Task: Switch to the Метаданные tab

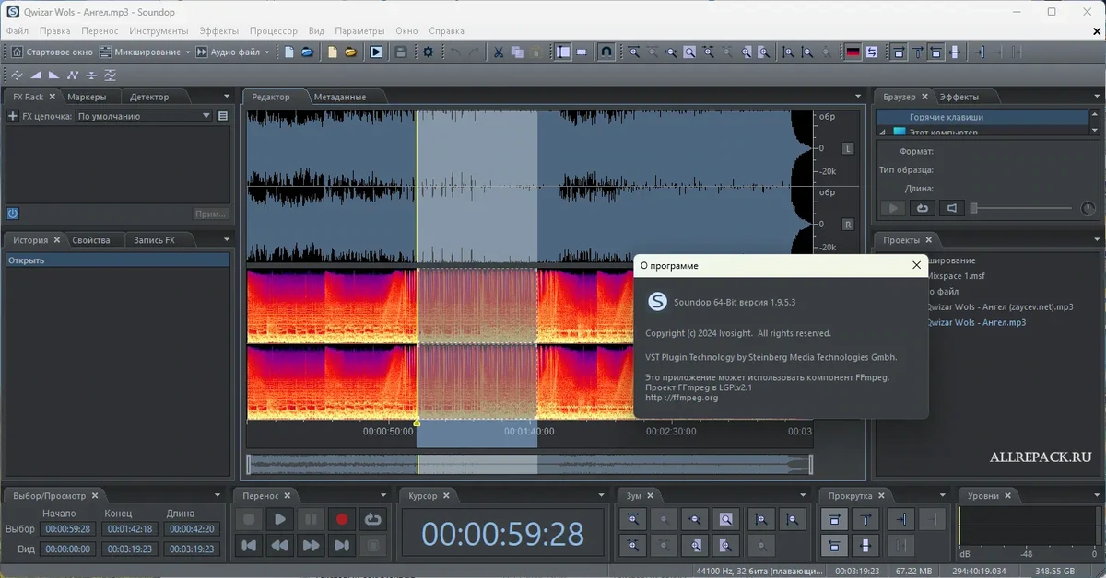Action: [339, 97]
